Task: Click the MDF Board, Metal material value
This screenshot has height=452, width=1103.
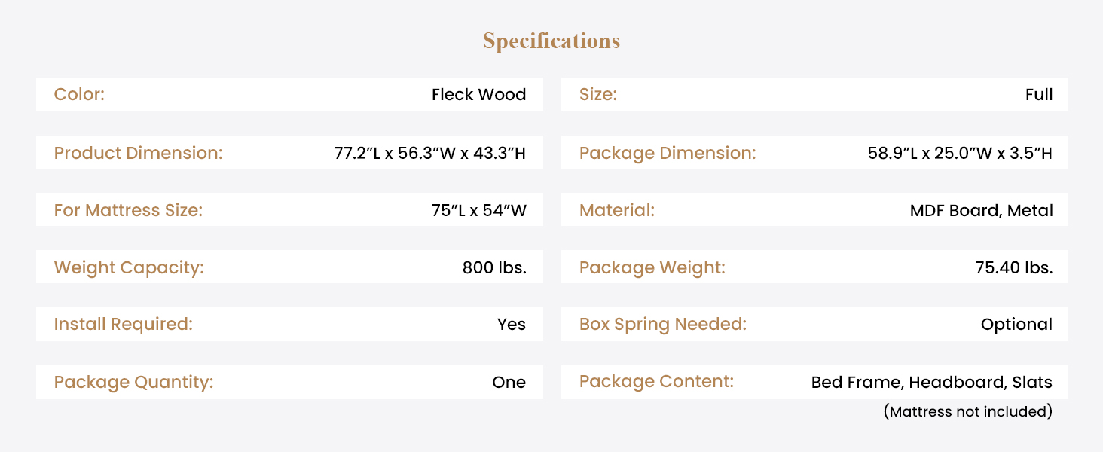Action: coord(981,210)
